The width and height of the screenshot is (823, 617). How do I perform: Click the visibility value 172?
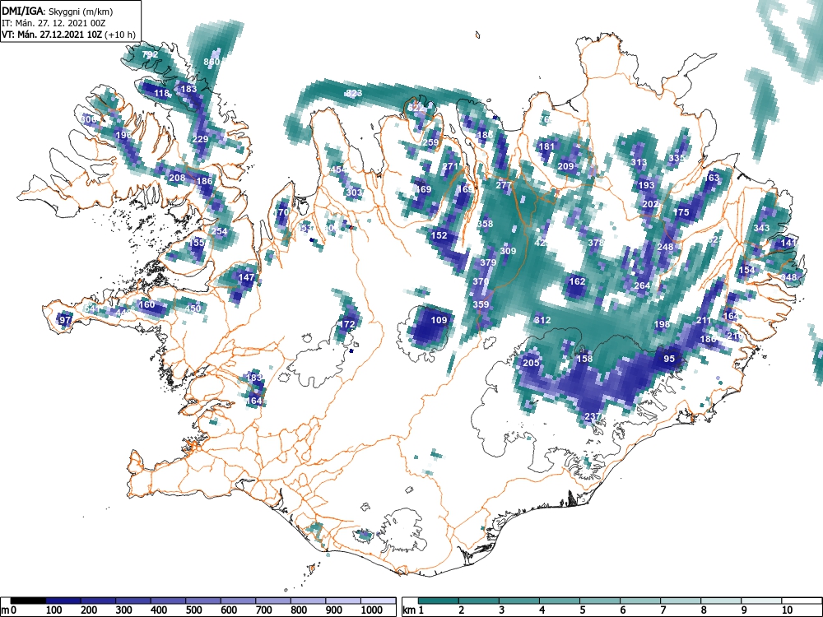[x=347, y=324]
